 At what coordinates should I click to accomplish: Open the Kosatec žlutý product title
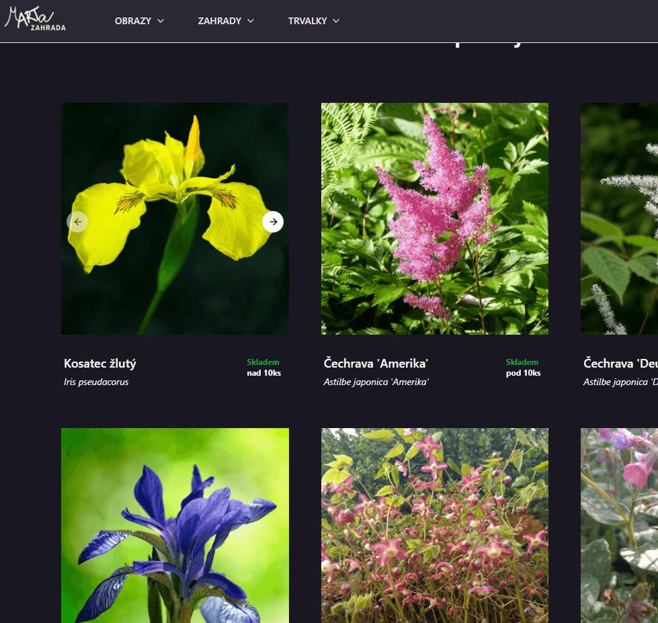100,364
